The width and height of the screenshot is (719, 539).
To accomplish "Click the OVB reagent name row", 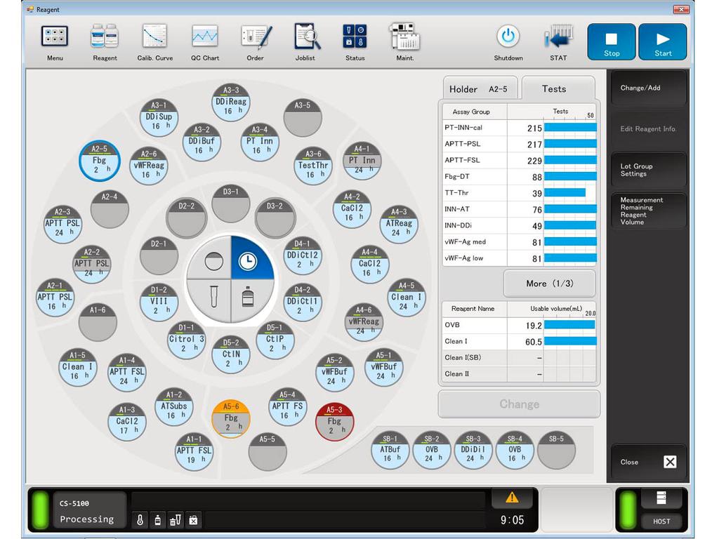I will coord(520,325).
